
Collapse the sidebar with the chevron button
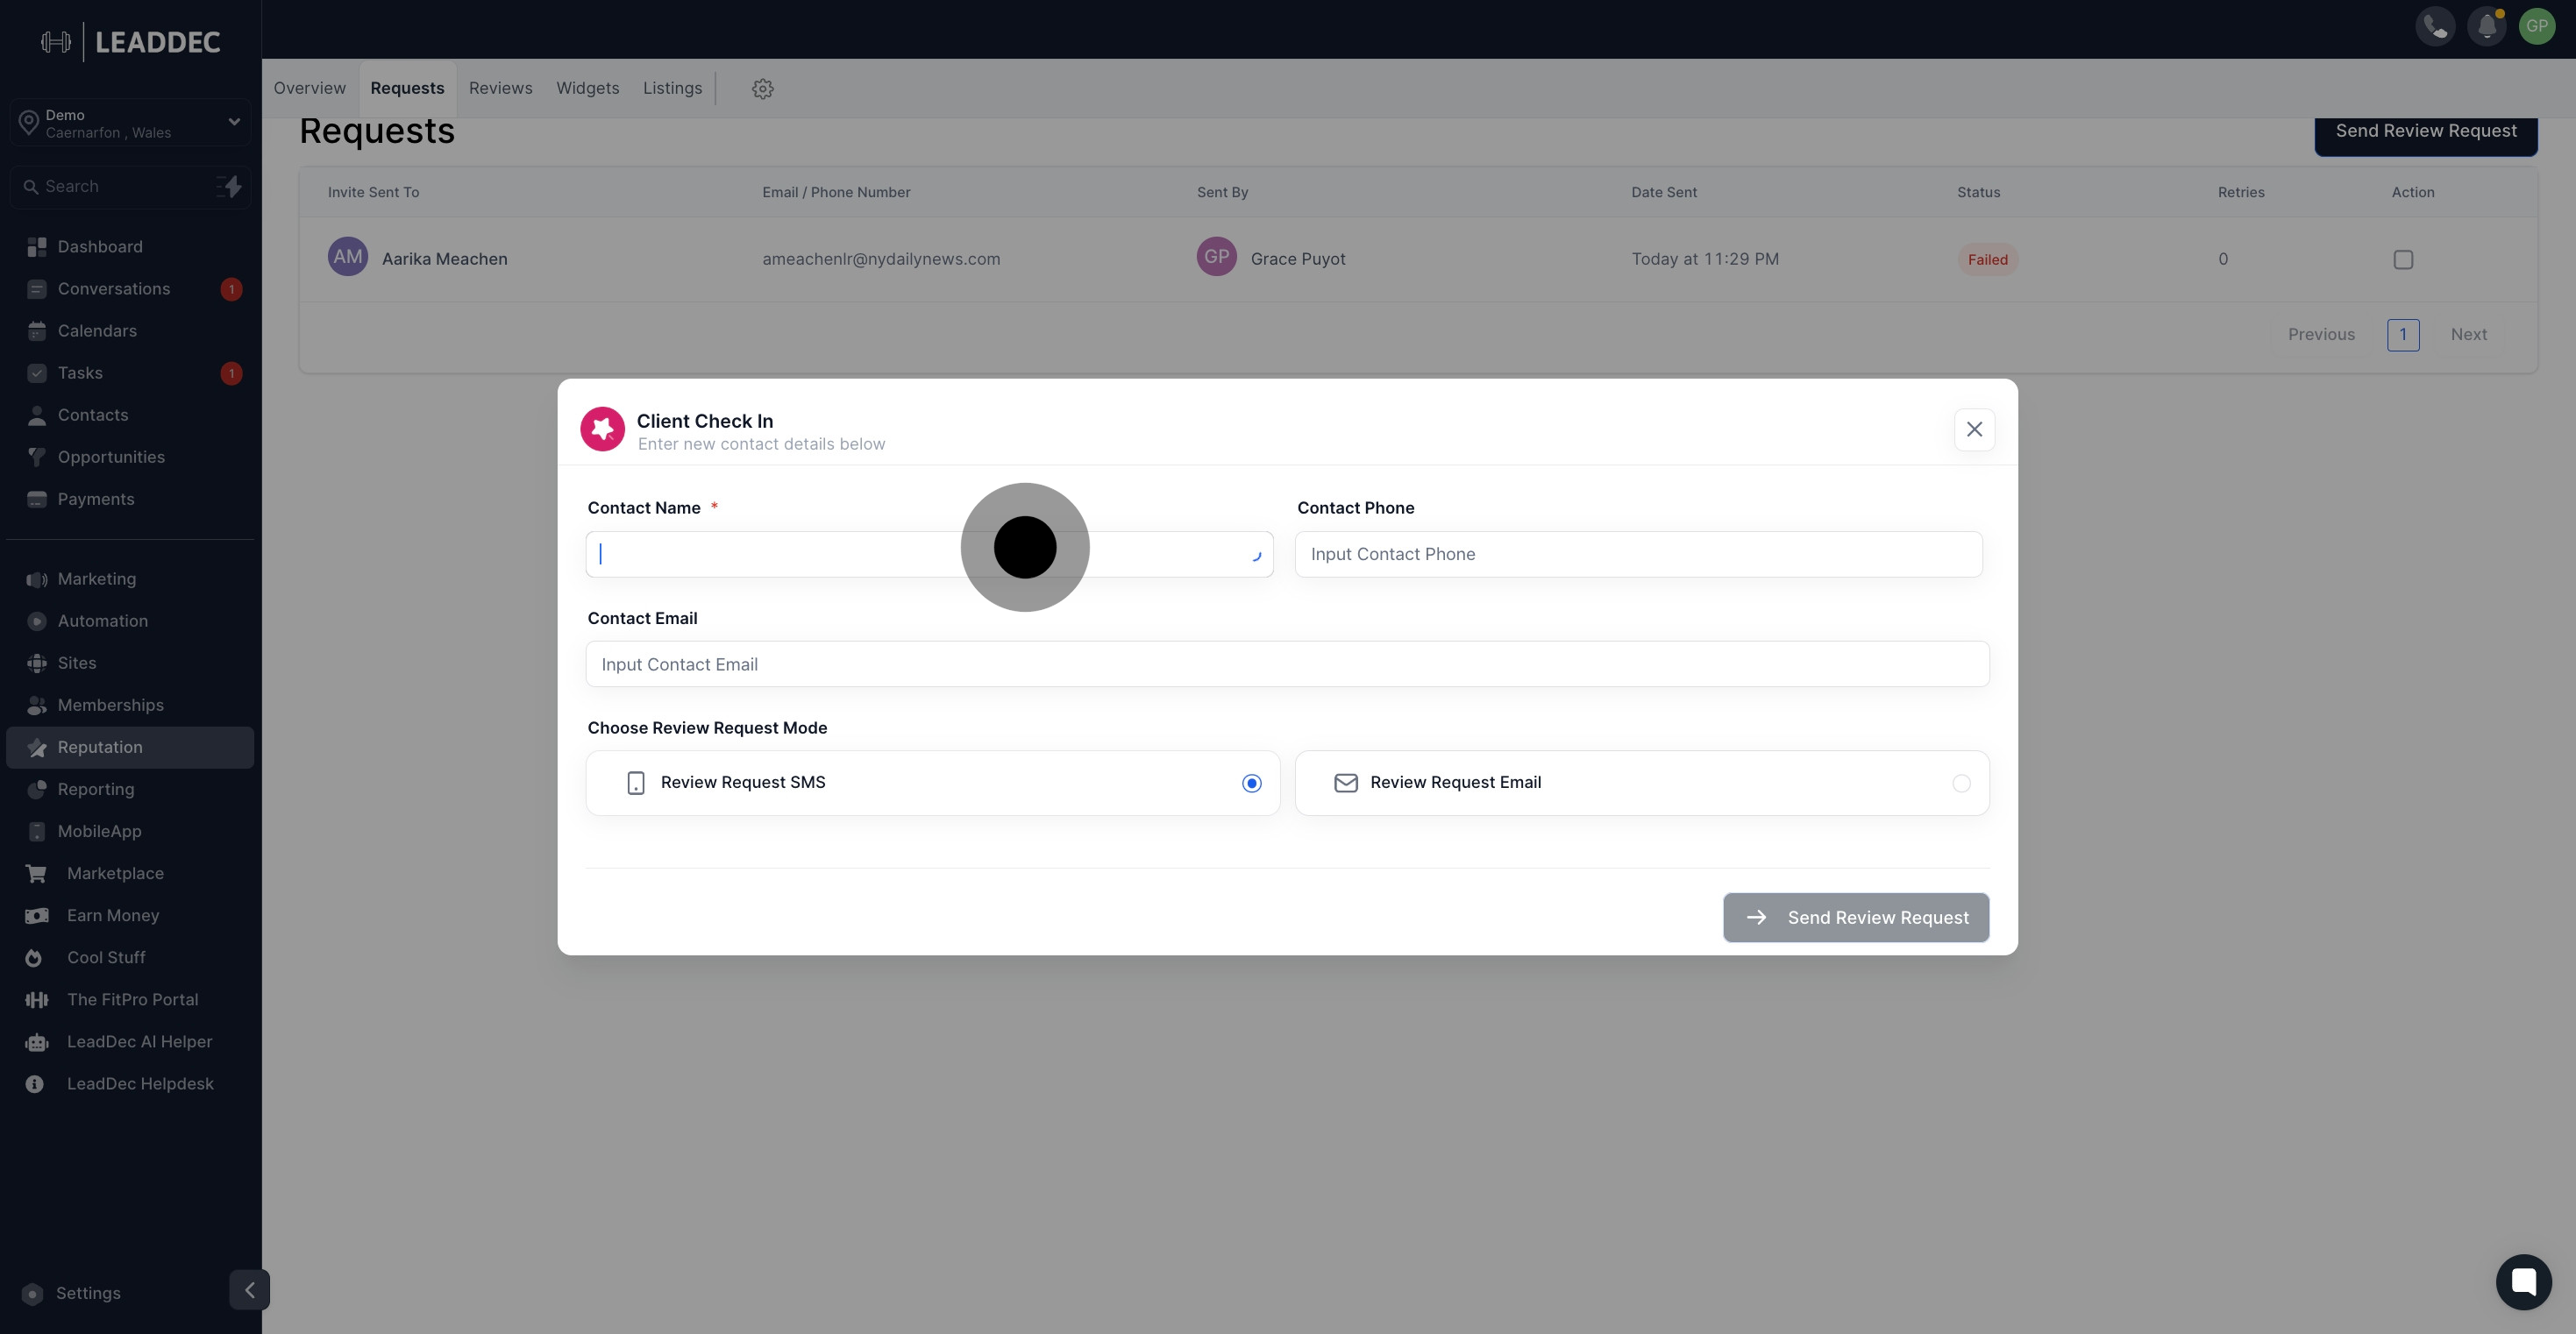coord(249,1289)
